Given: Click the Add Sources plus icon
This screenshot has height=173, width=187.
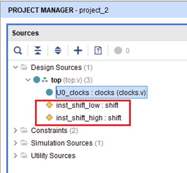Looking at the screenshot, I should pyautogui.click(x=78, y=50).
